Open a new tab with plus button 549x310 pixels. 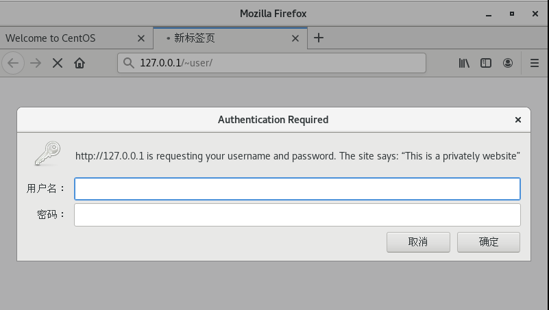click(x=318, y=38)
